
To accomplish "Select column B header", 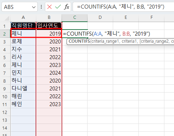I will (49, 17).
